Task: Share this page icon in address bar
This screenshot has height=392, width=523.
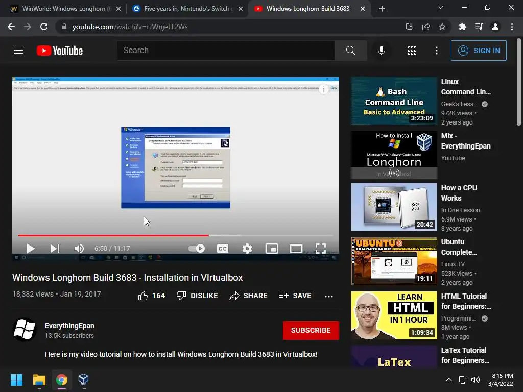Action: [x=426, y=27]
